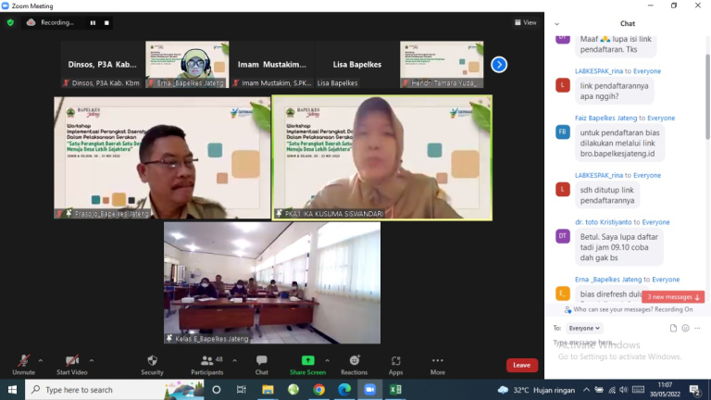Open Excel from taskbar

[395, 390]
